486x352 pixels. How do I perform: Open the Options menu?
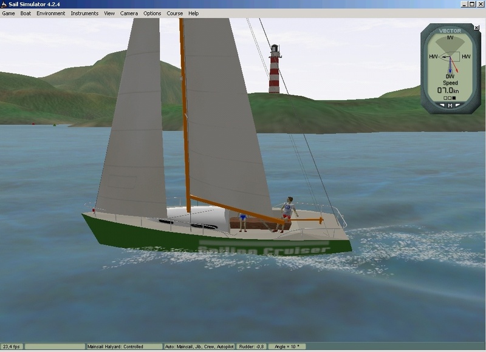coord(152,13)
